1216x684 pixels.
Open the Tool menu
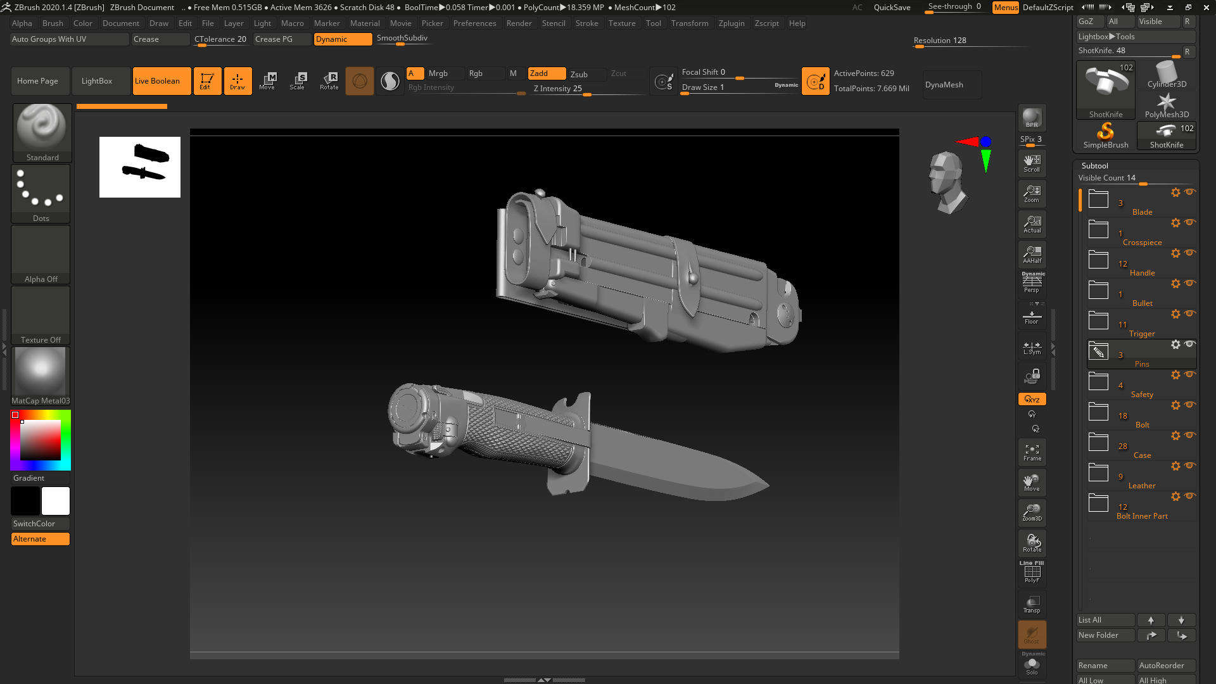point(654,23)
